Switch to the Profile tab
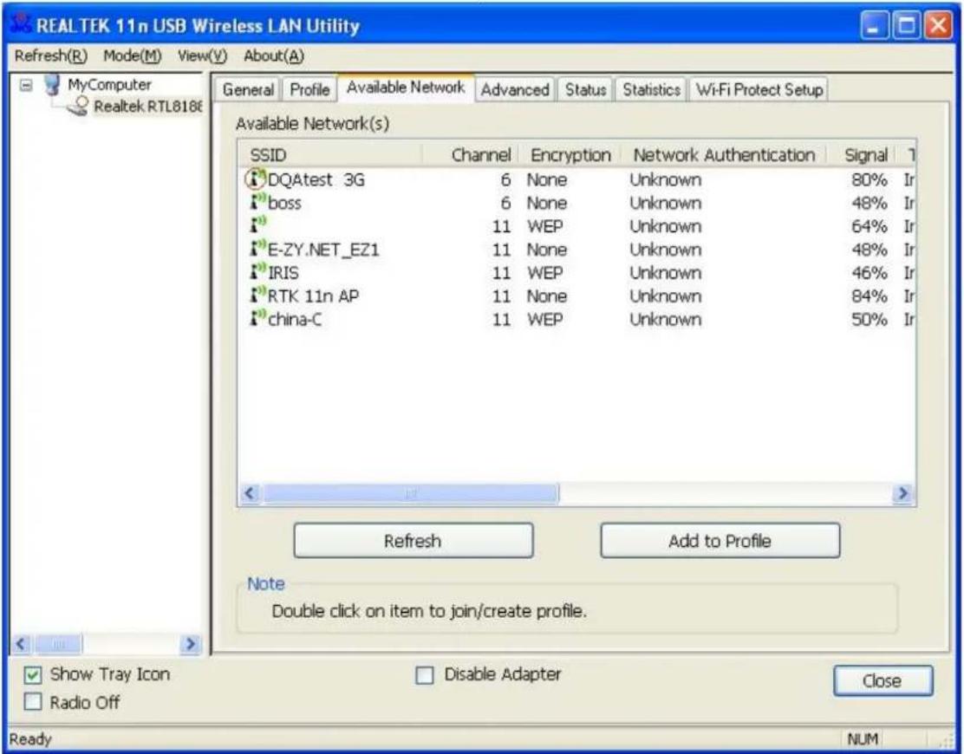The width and height of the screenshot is (964, 754). point(309,90)
